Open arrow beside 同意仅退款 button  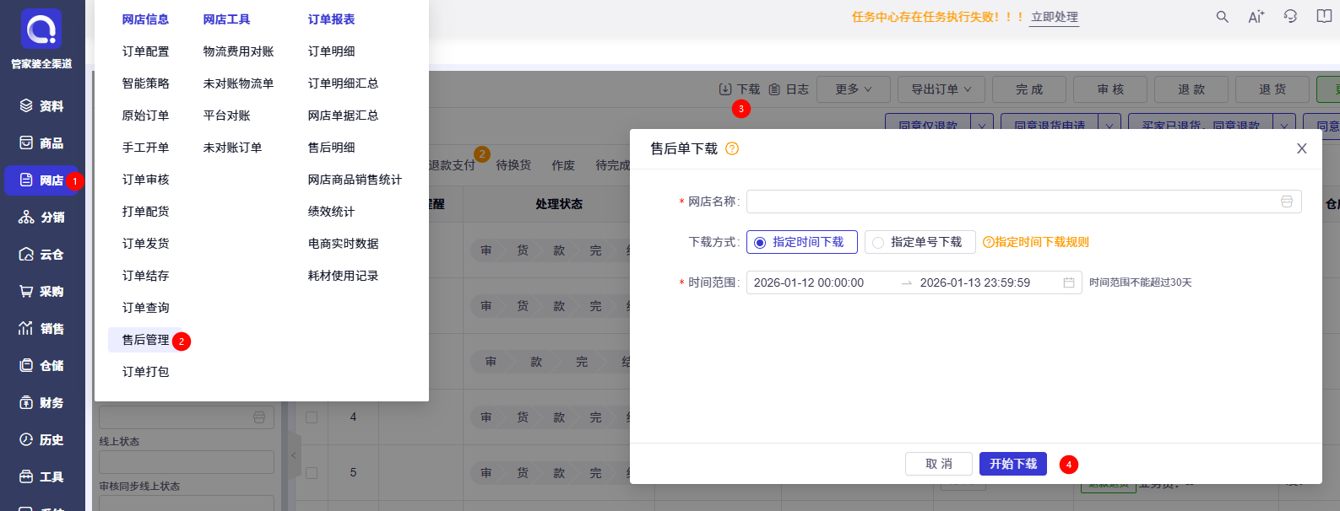[x=982, y=124]
